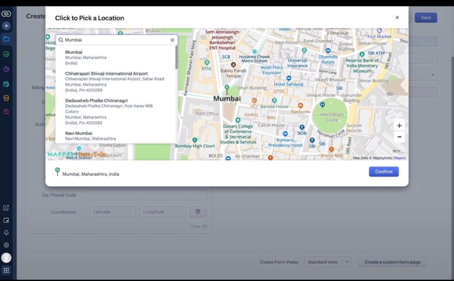Click the suggestion list scrollbar
Image resolution: width=454 pixels, height=281 pixels.
tap(176, 58)
